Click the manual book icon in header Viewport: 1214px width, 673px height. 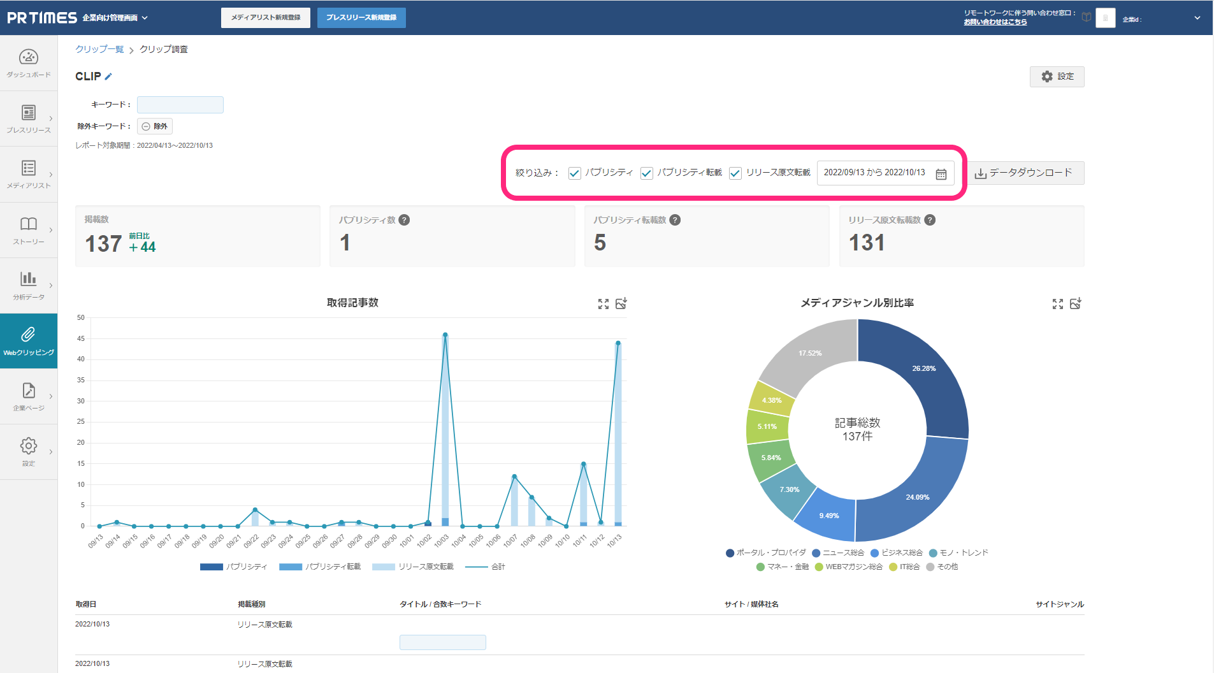tap(1087, 17)
